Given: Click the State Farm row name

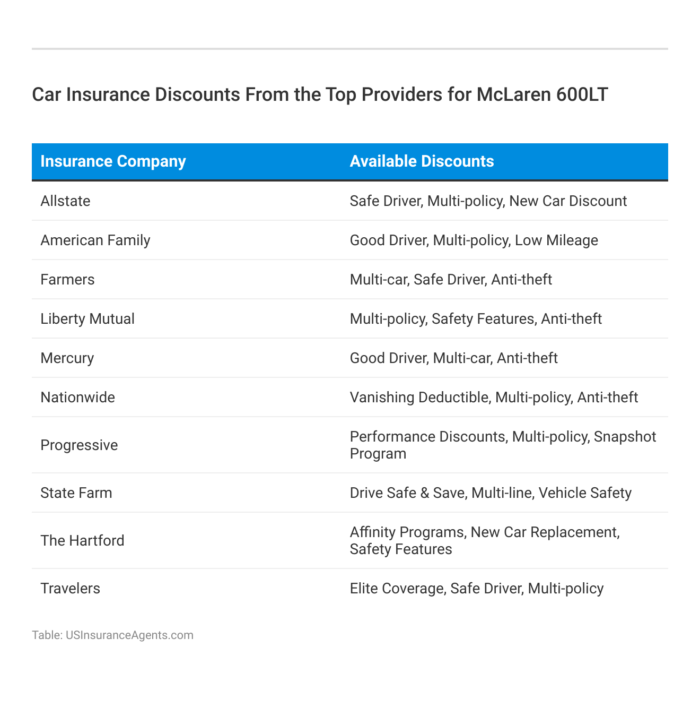Looking at the screenshot, I should 76,493.
